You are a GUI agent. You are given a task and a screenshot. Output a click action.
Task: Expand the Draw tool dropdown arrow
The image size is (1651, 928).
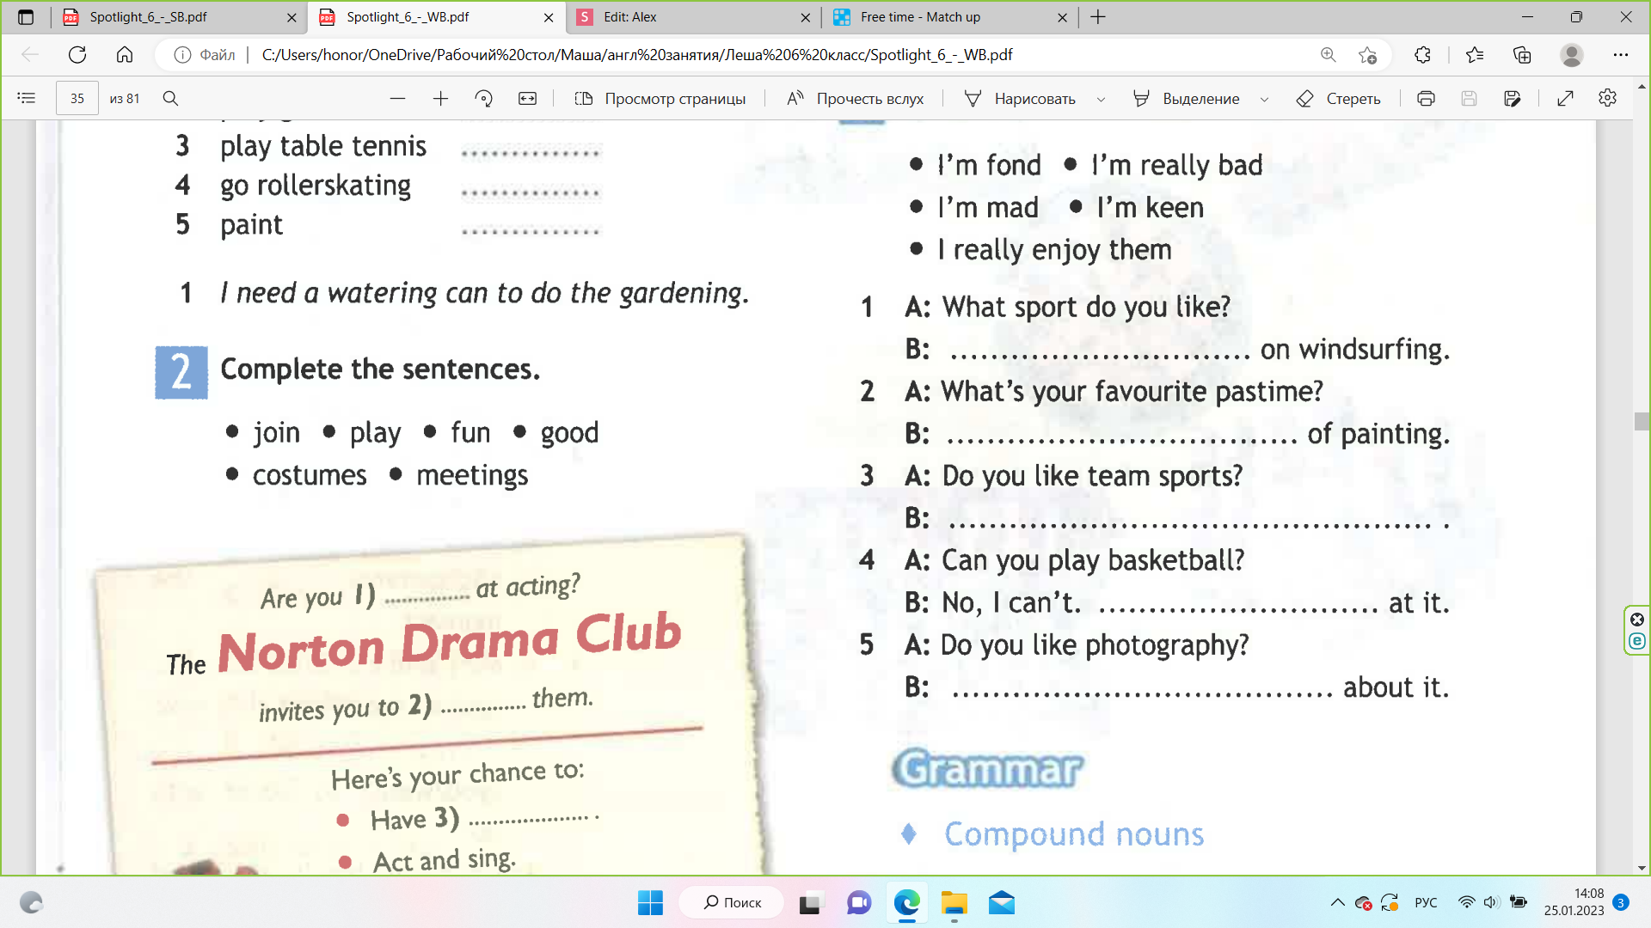click(x=1101, y=100)
